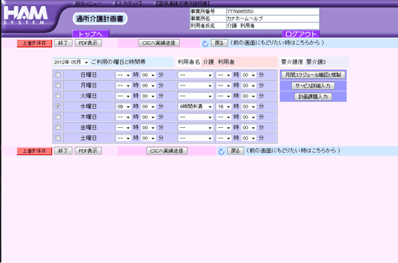Open the 日曜日 end hour dropdown
The image size is (398, 263).
224,75
